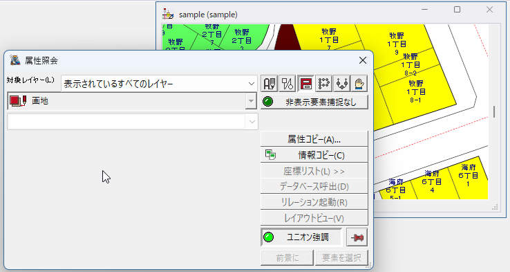Click the 属性コピー(A)... button
Screen dimensions: 510x272
pyautogui.click(x=314, y=139)
